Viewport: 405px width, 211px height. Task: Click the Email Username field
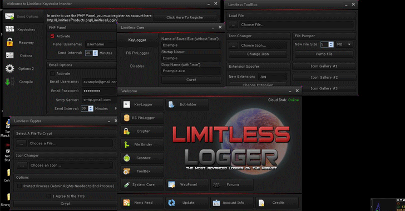coord(100,82)
